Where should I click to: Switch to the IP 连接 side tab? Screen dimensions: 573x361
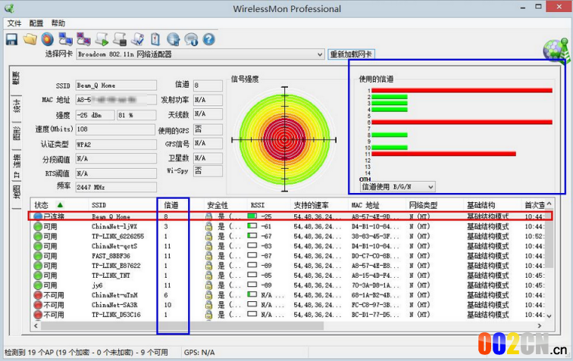(16, 165)
